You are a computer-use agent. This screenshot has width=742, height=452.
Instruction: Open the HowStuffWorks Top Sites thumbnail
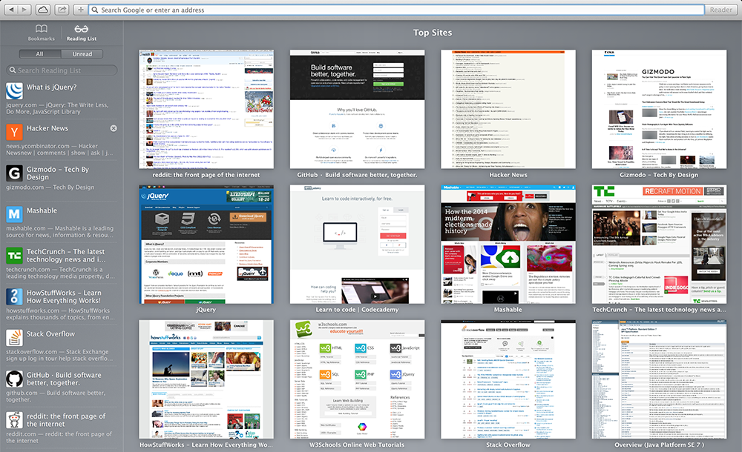tap(206, 379)
